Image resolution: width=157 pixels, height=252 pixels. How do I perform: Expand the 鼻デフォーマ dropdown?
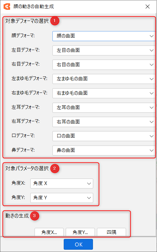(x=104, y=150)
